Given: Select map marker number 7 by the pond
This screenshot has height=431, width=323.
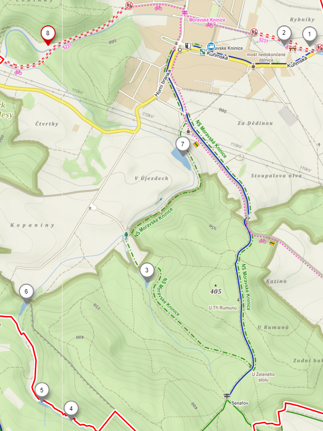Looking at the screenshot, I should [183, 146].
